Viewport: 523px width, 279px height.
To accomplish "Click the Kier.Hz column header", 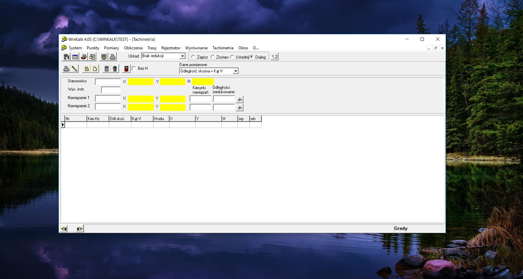I will (98, 119).
